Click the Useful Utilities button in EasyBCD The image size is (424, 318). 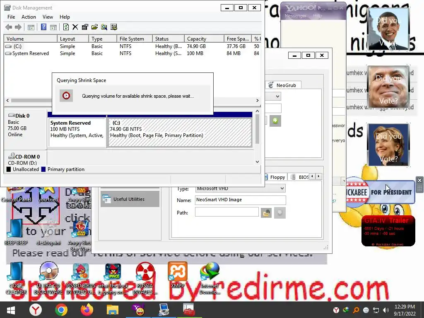pos(130,199)
